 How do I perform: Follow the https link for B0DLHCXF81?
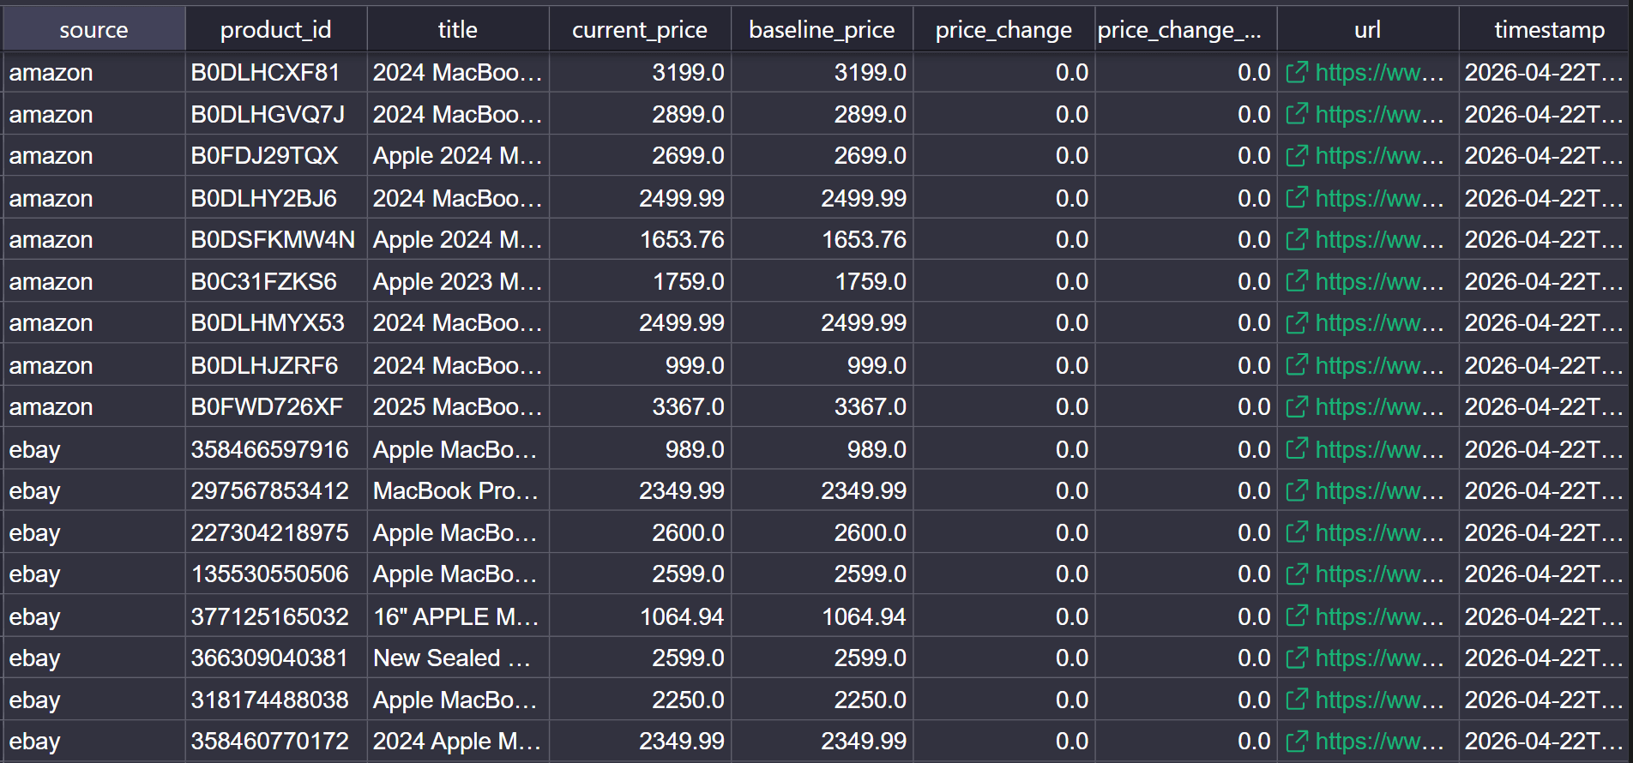pos(1379,72)
